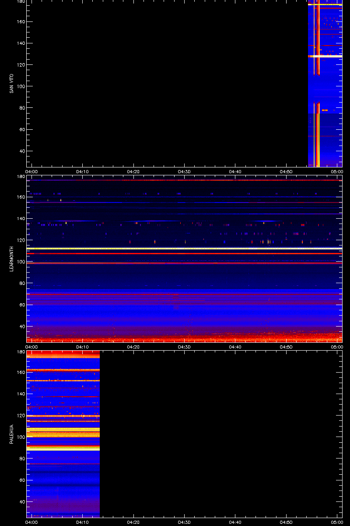Click the PALEHUA axis label
This screenshot has height=526, width=350.
click(12, 434)
